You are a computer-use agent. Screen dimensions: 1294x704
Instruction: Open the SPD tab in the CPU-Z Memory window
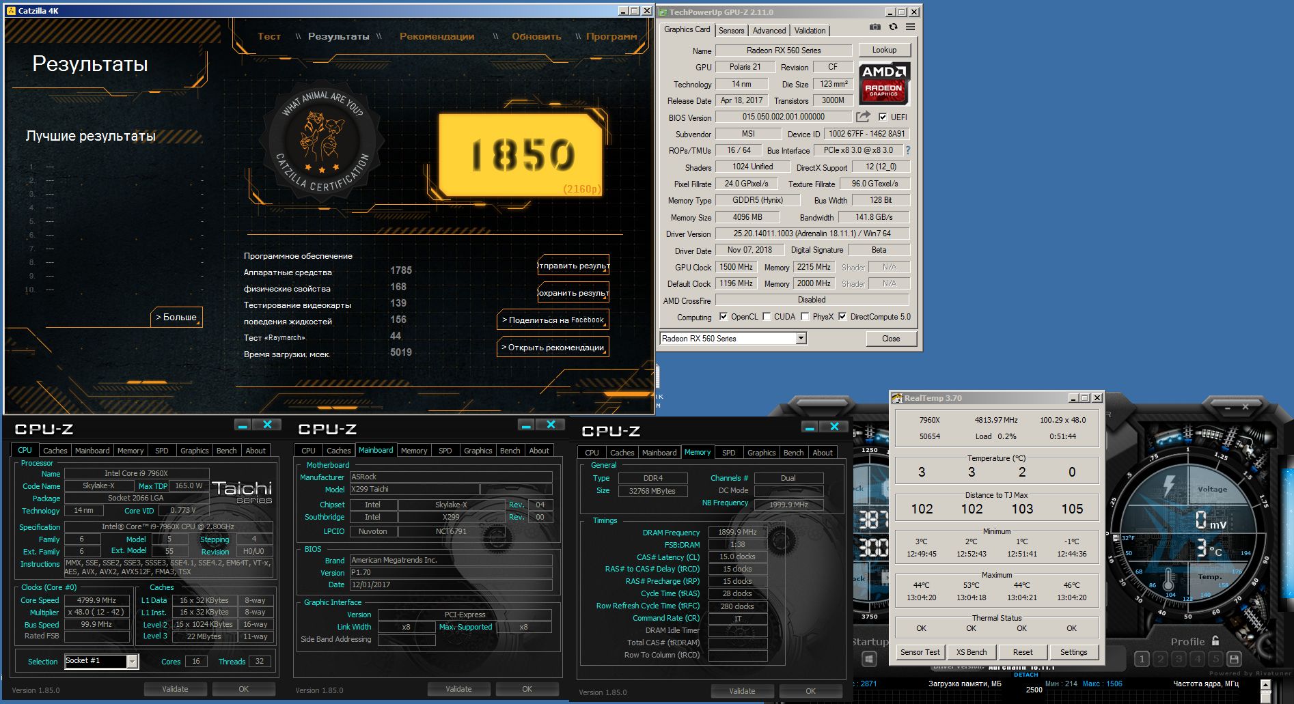(x=729, y=453)
